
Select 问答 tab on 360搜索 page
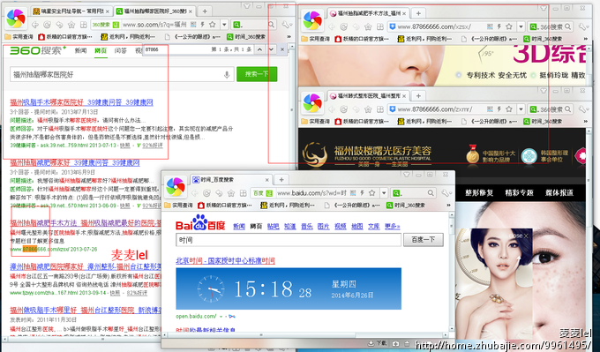pos(121,50)
